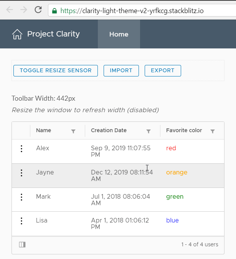
Task: Click the Export button
Action: coord(163,71)
